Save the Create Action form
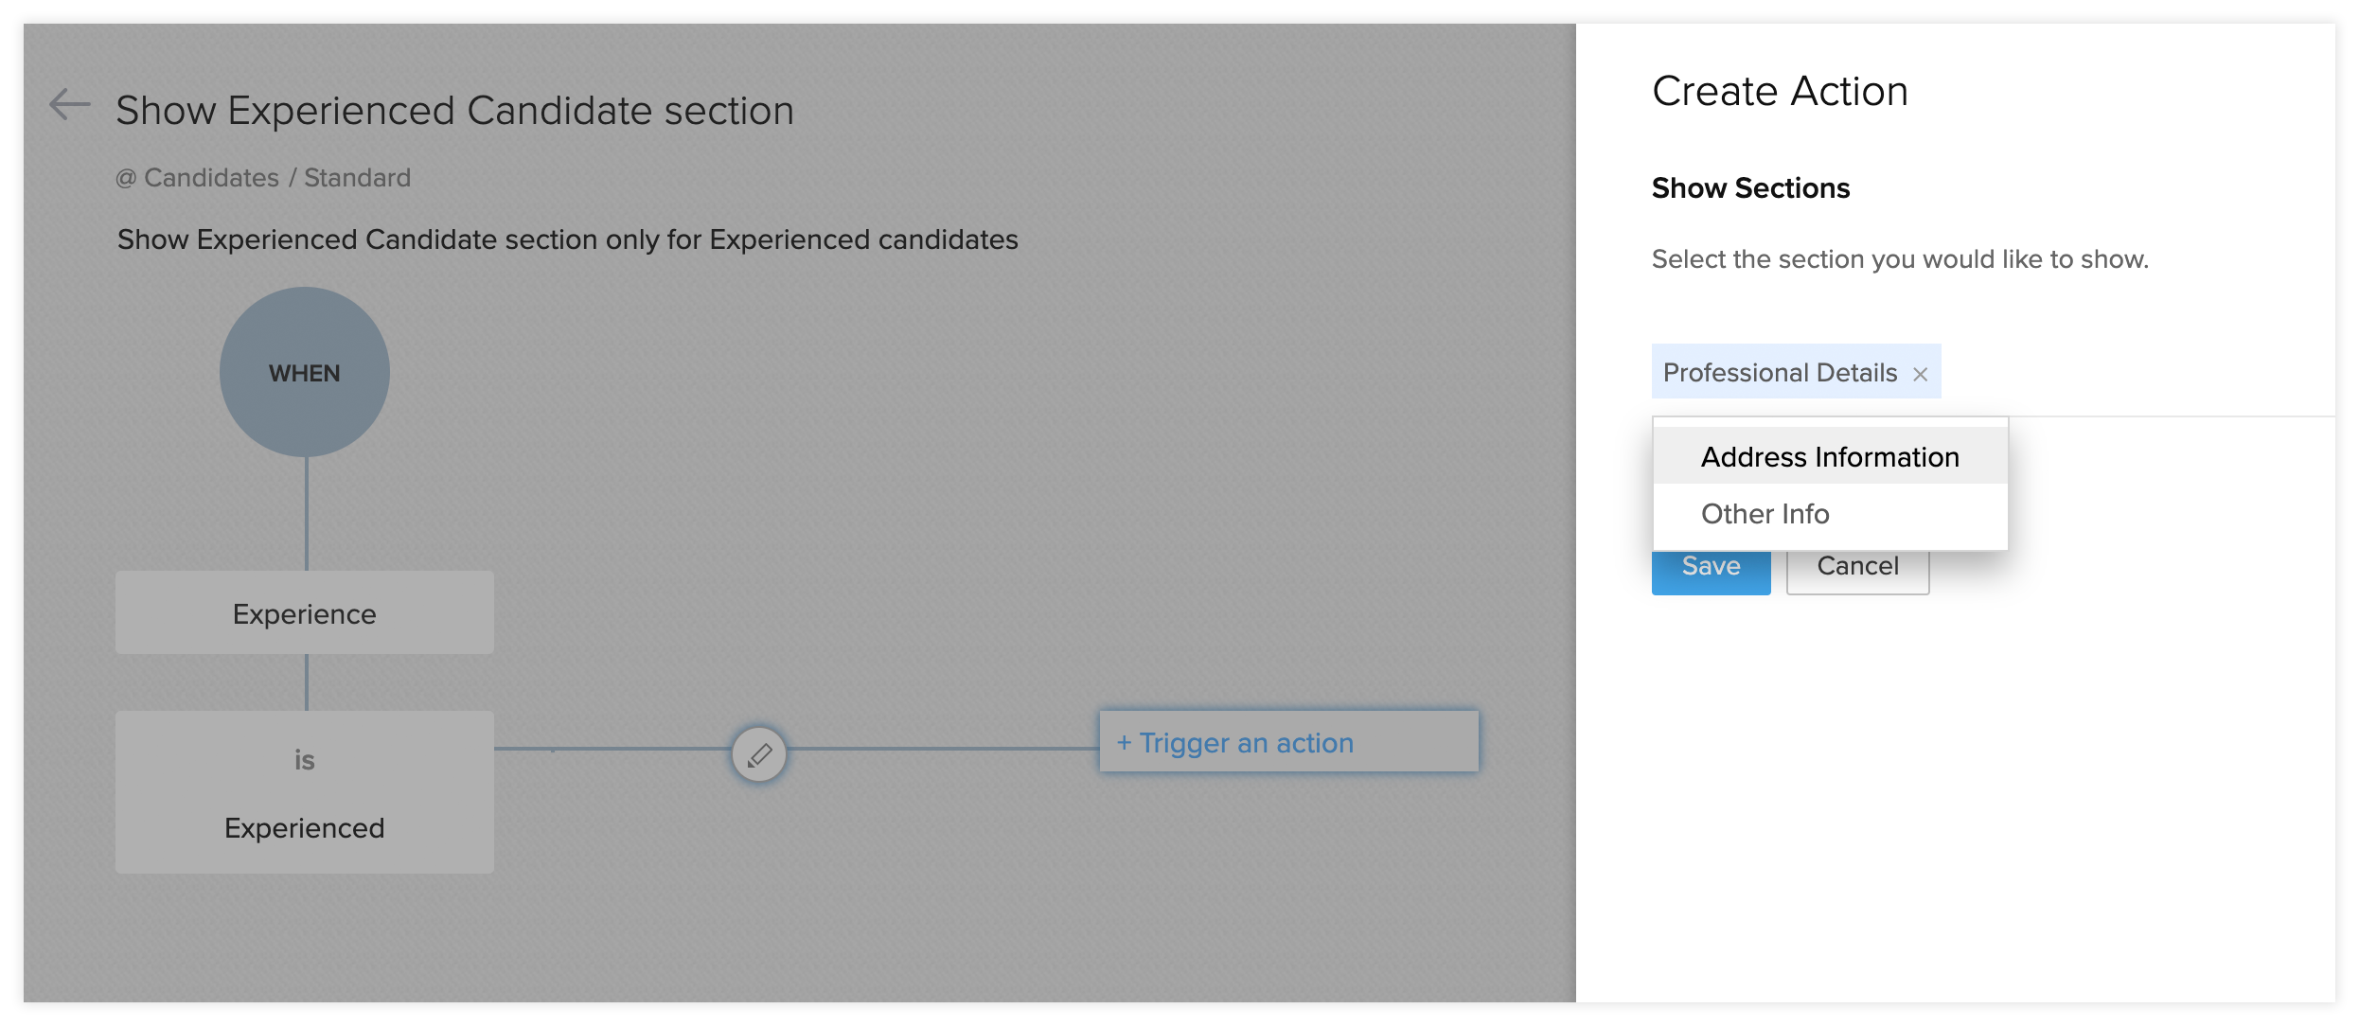 tap(1711, 574)
